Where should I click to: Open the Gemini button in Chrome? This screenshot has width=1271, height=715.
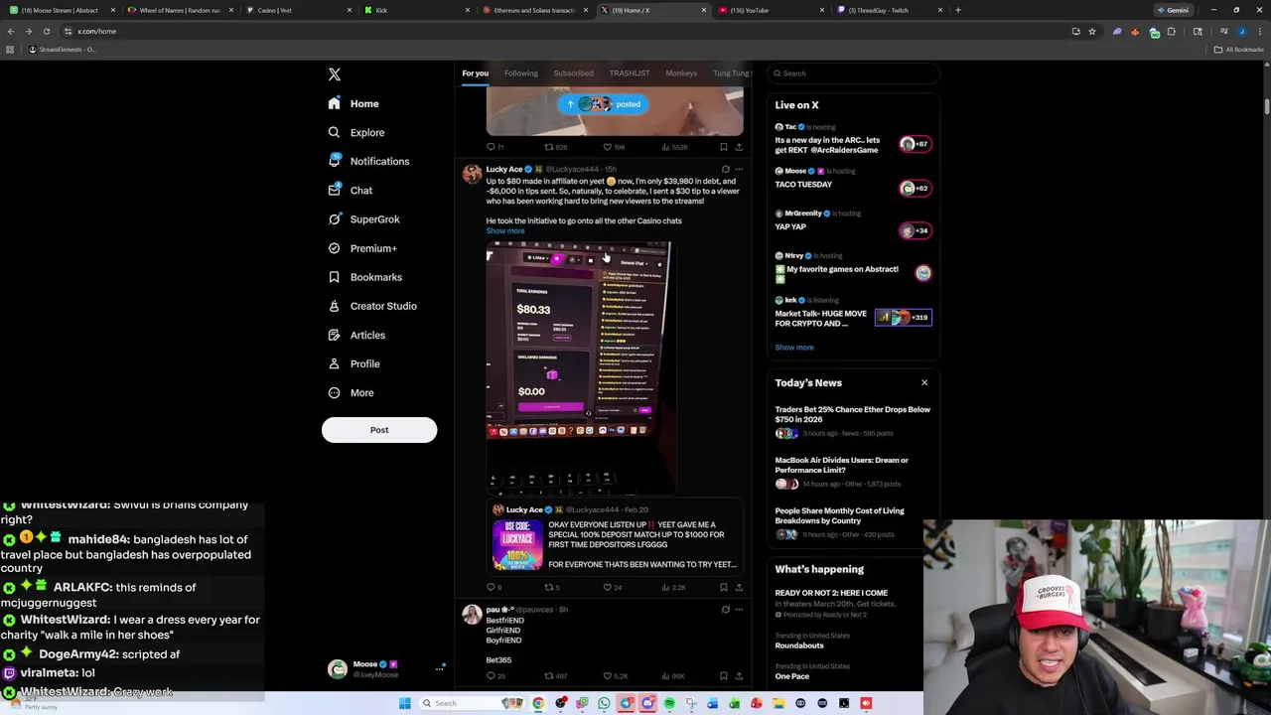1174,10
